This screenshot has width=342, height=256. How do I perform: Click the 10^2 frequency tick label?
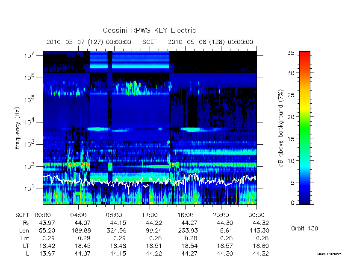click(x=30, y=166)
